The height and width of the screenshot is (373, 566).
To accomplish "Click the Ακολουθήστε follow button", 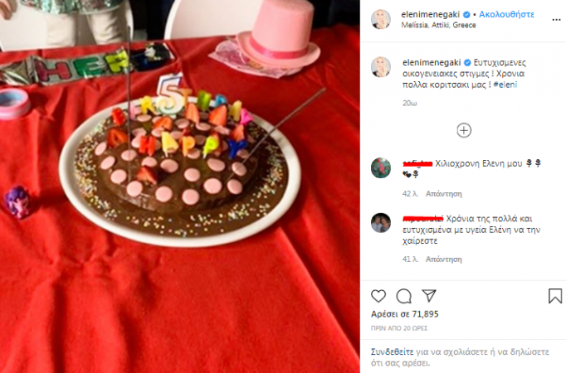I will point(506,14).
